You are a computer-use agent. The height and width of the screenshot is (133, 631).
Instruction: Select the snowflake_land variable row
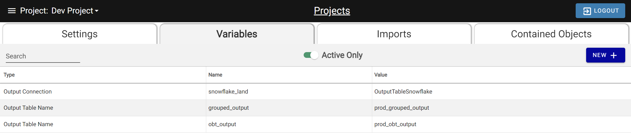315,92
